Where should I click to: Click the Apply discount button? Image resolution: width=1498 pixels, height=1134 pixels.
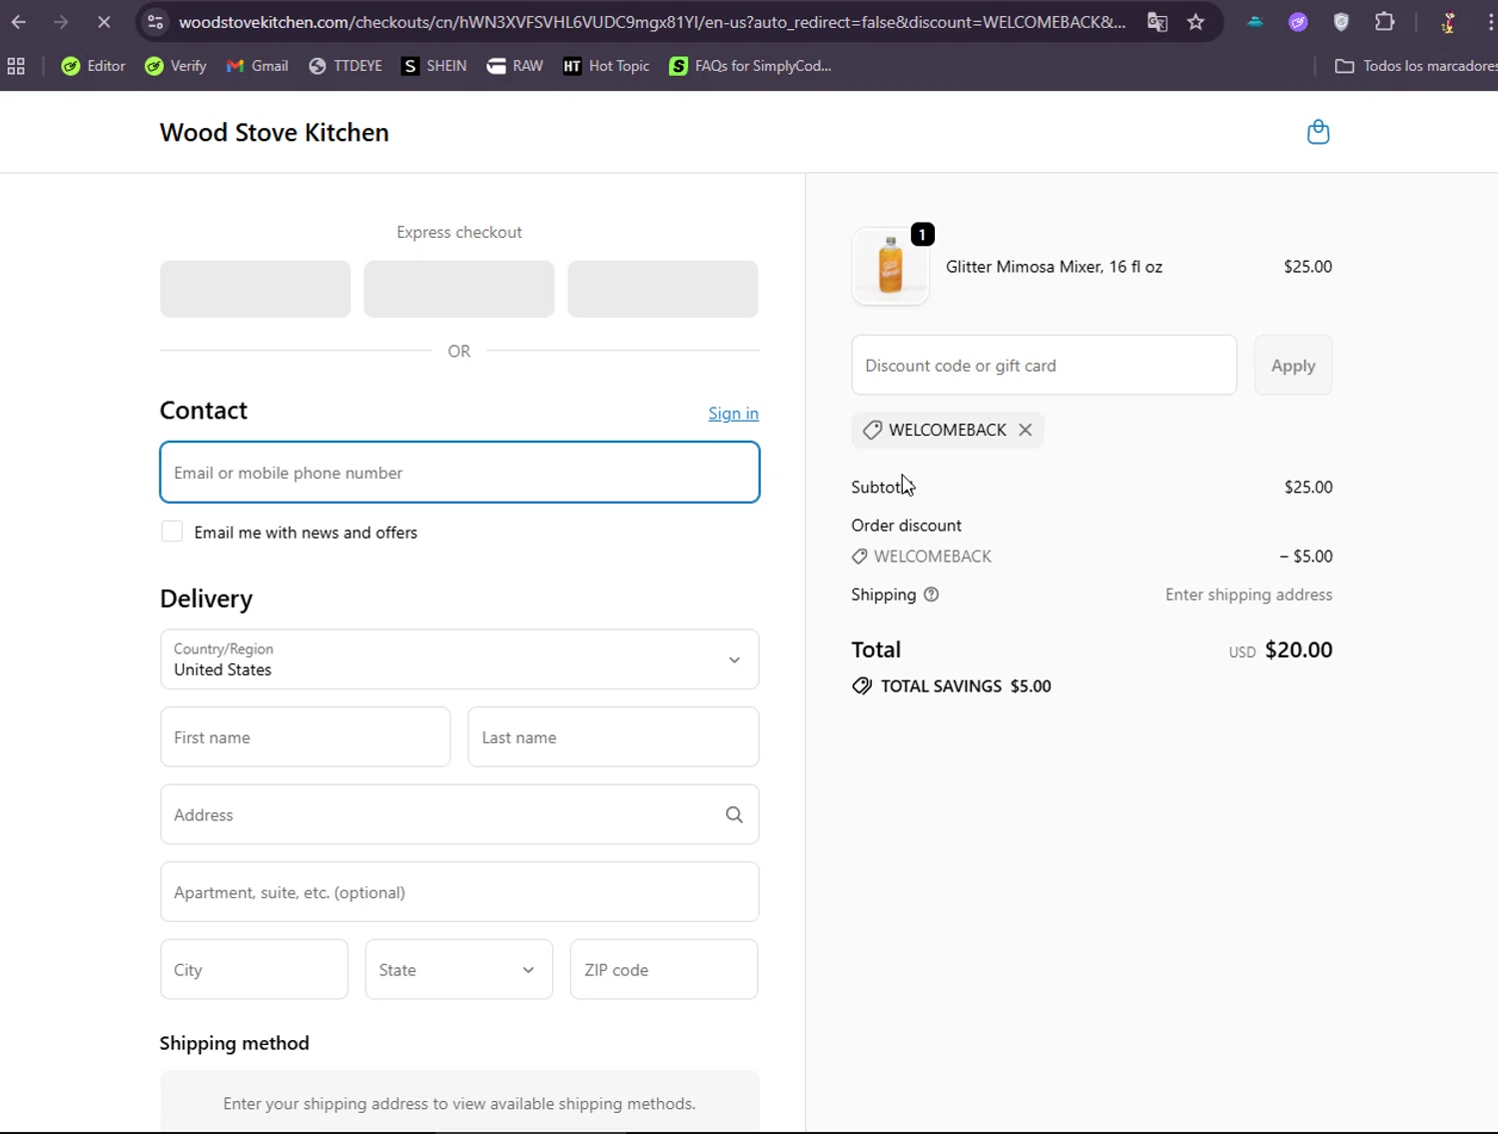pos(1293,365)
